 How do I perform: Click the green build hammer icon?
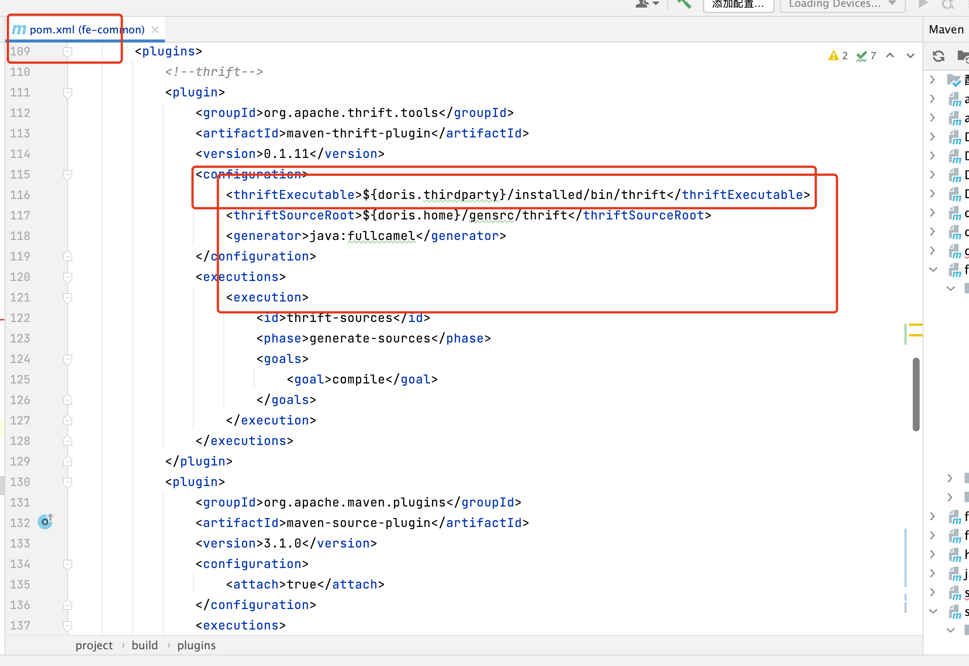tap(684, 4)
